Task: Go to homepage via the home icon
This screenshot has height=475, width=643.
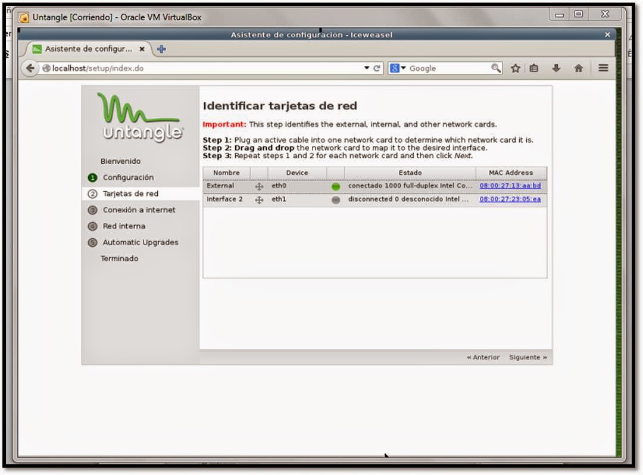Action: click(x=578, y=68)
